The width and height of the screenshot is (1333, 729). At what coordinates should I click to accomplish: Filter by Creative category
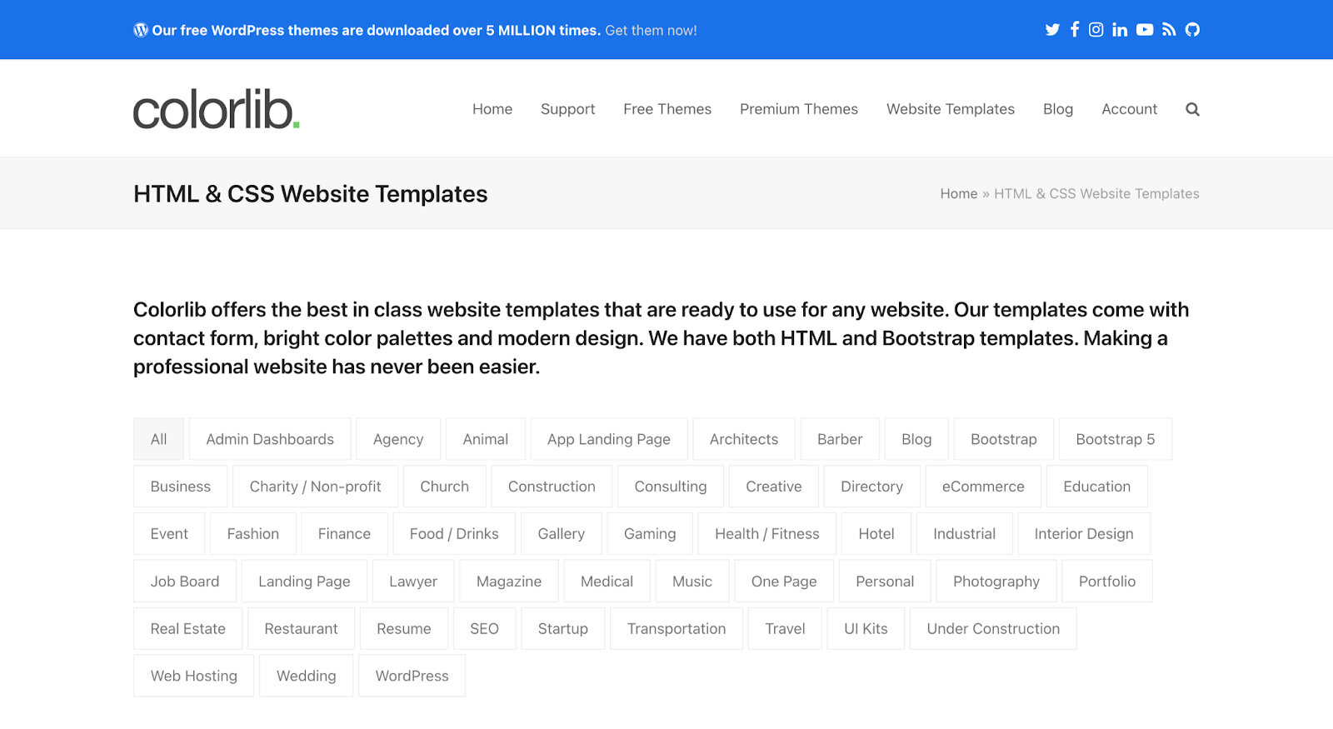[774, 487]
